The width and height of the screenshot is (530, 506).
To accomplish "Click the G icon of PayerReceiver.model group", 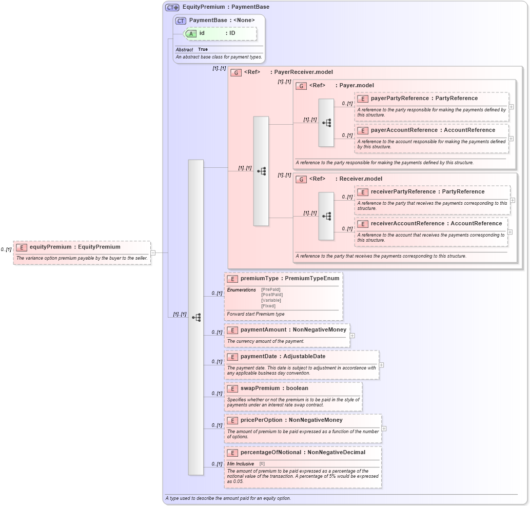I will (x=237, y=72).
